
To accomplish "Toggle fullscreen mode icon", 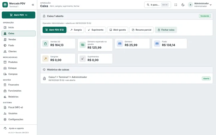I will [x=175, y=5].
